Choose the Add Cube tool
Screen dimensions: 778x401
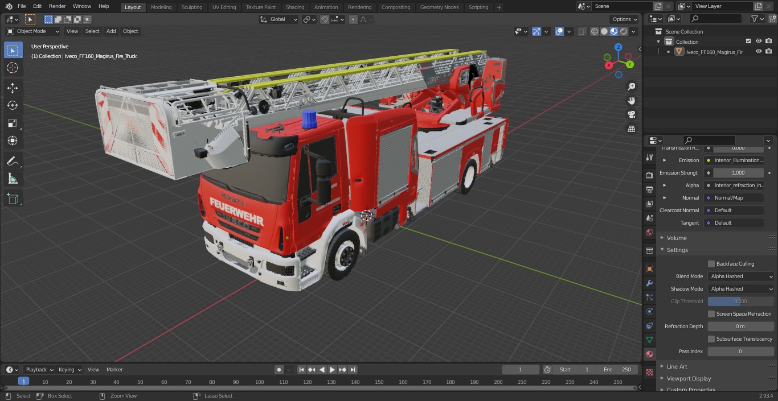click(x=13, y=199)
